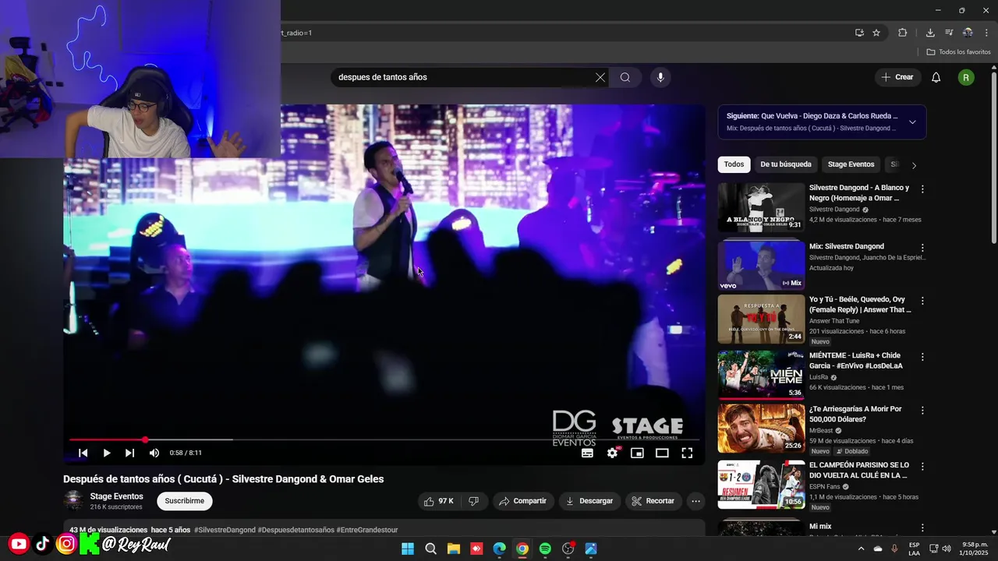Screen dimensions: 998x561
Task: Play the paused video
Action: click(107, 453)
